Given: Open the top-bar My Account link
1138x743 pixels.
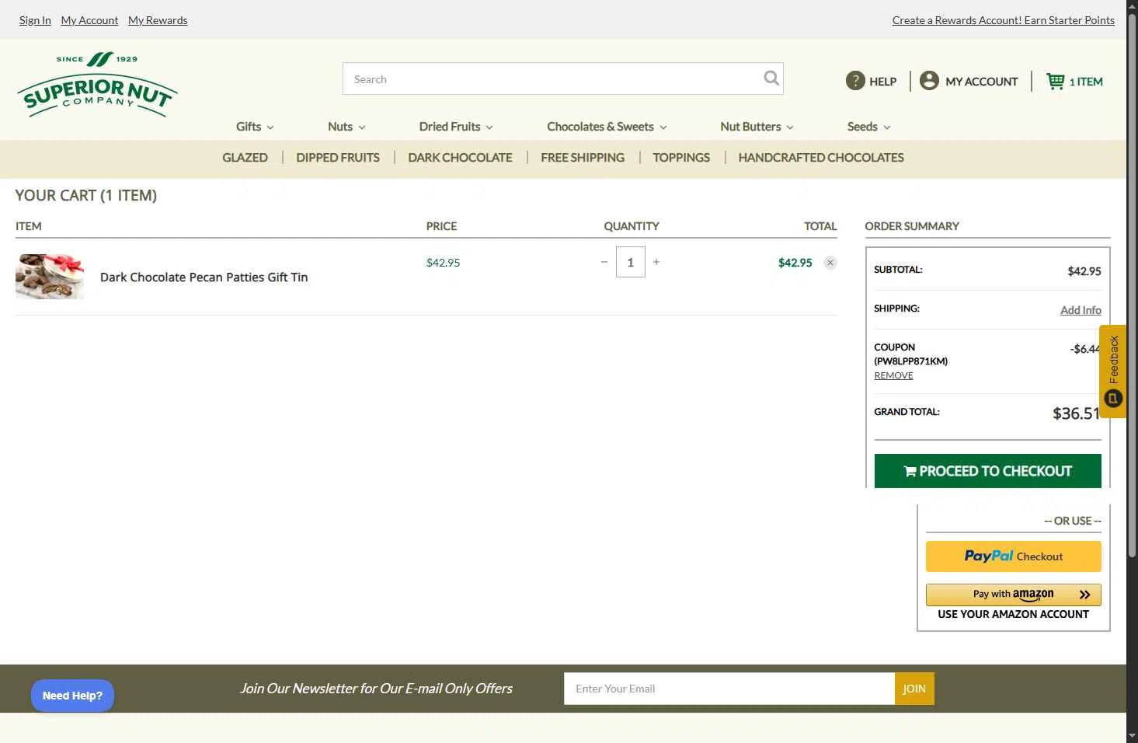Looking at the screenshot, I should pyautogui.click(x=89, y=20).
